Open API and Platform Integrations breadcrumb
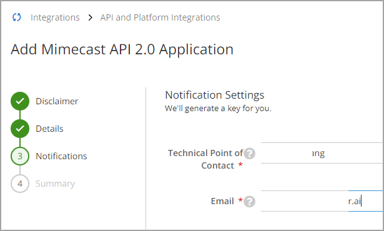The width and height of the screenshot is (384, 231). point(160,17)
